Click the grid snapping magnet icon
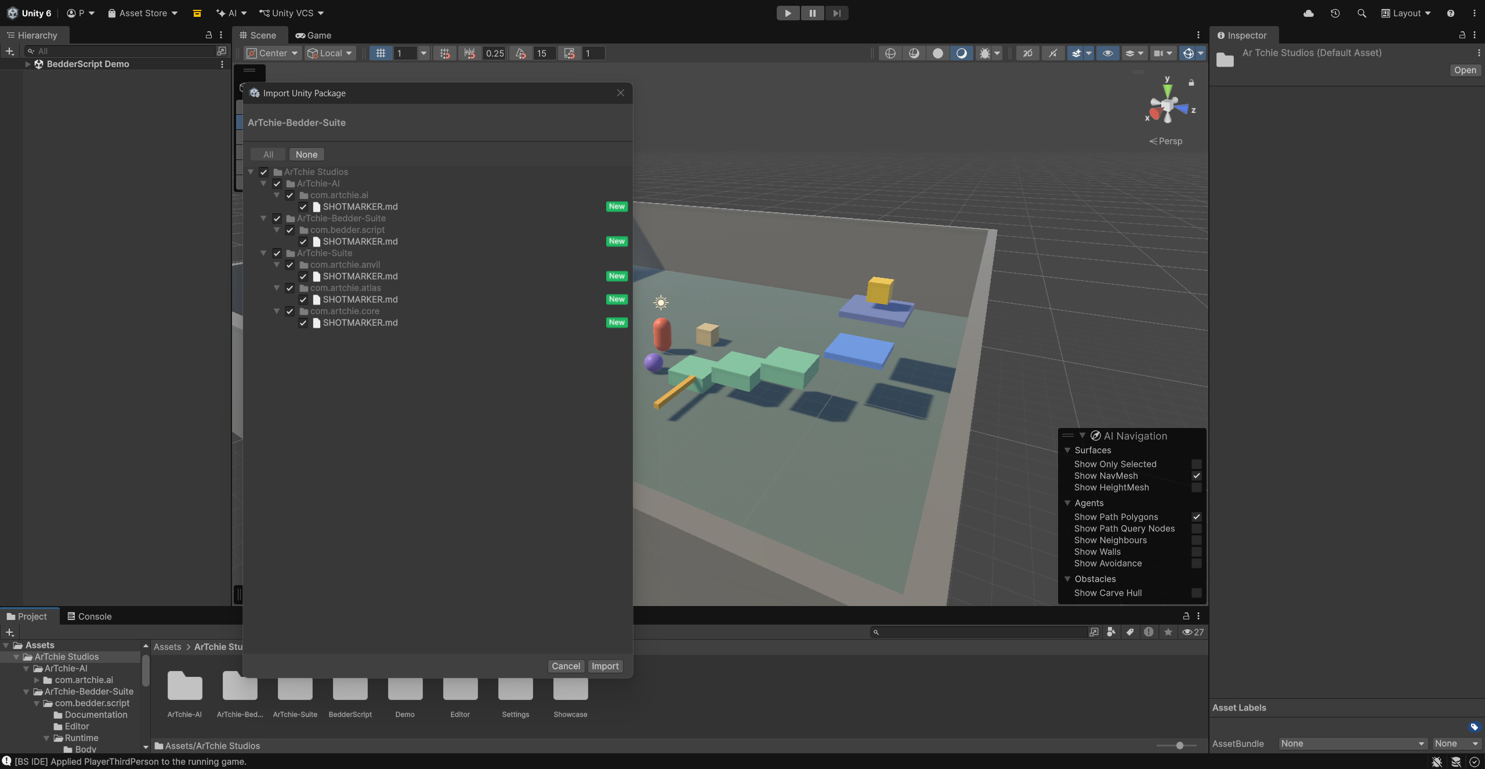 click(x=445, y=53)
